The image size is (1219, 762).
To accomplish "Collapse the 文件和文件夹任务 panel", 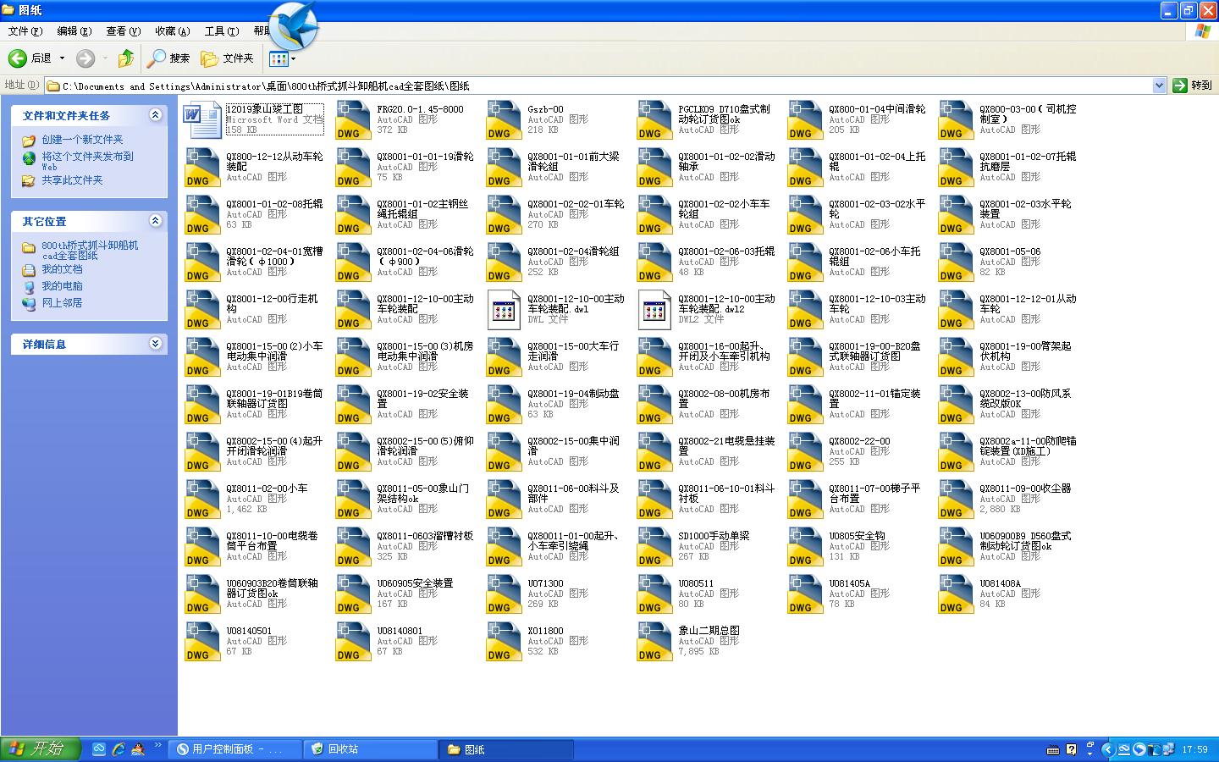I will 155,115.
